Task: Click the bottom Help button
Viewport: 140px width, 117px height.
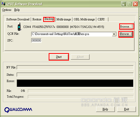Action: coord(105,109)
